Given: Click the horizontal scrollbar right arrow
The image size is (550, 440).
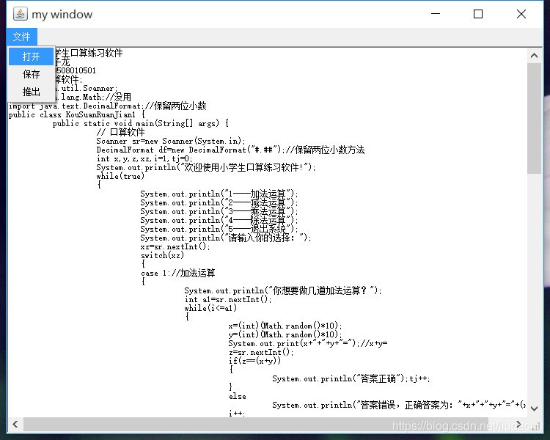Looking at the screenshot, I should pyautogui.click(x=518, y=424).
